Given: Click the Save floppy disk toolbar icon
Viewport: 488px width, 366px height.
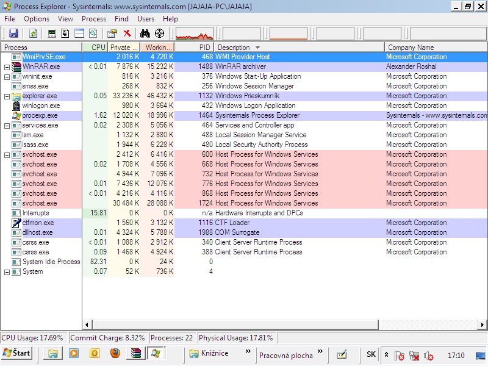Looking at the screenshot, I should point(13,34).
